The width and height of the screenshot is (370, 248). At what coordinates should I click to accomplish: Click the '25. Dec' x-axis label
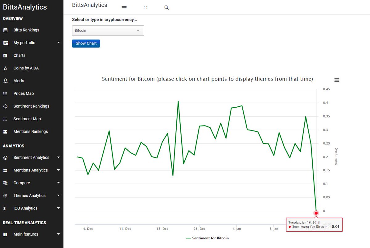199,229
